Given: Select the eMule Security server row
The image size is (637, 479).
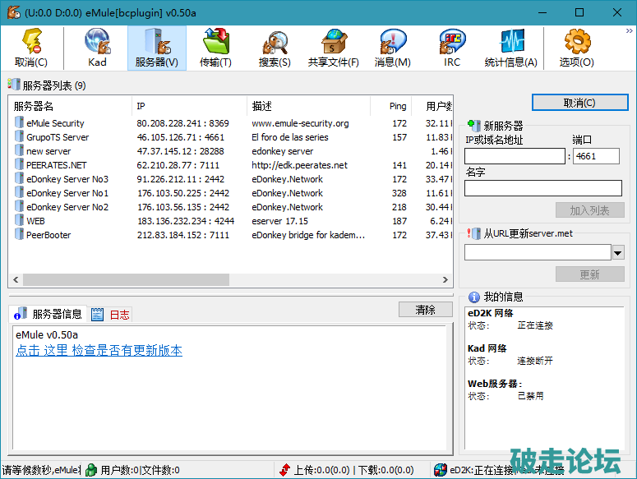Looking at the screenshot, I should 55,123.
